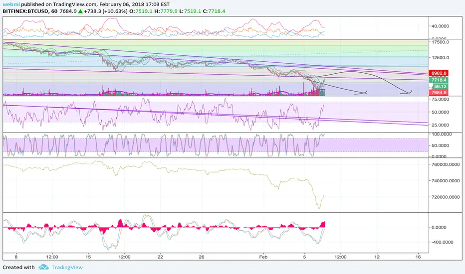Viewport: 465px width, 274px height.
Task: Click the O:7519.1 open value
Action: (x=141, y=11)
